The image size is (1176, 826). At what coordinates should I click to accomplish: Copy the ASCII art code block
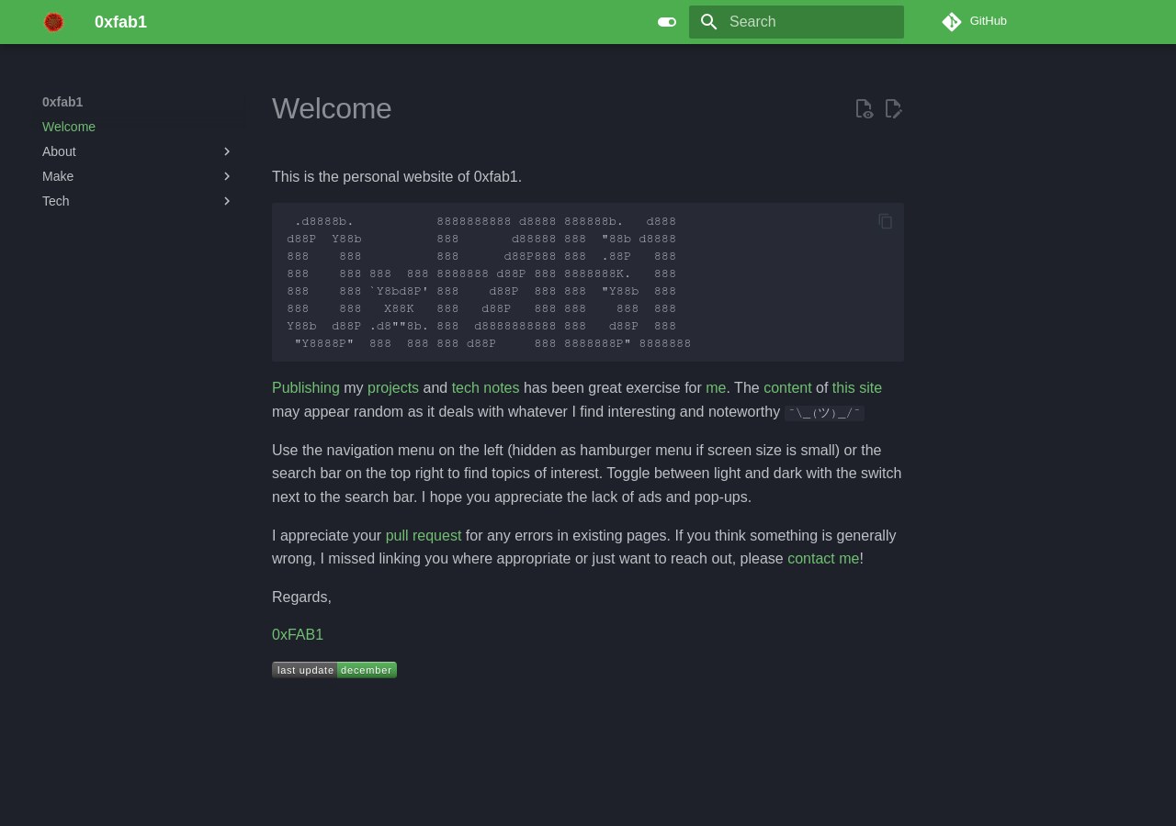(x=886, y=221)
